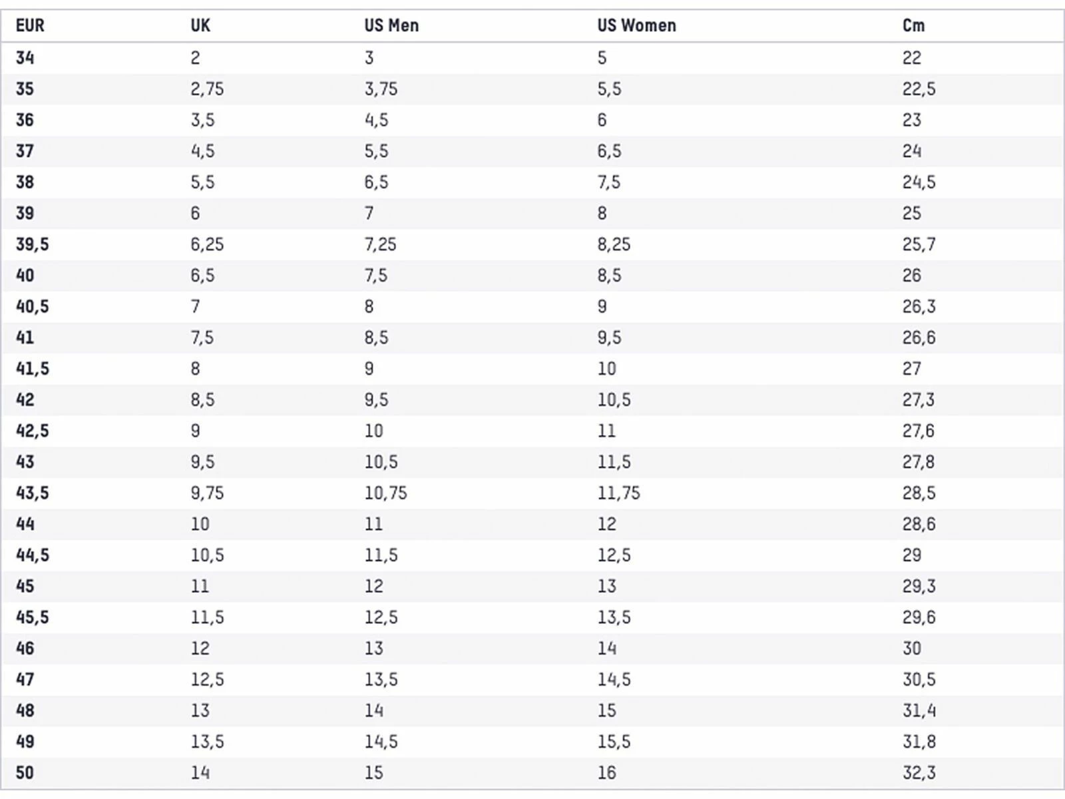Click the 32,3 centimeter value
This screenshot has width=1065, height=799.
[x=919, y=773]
